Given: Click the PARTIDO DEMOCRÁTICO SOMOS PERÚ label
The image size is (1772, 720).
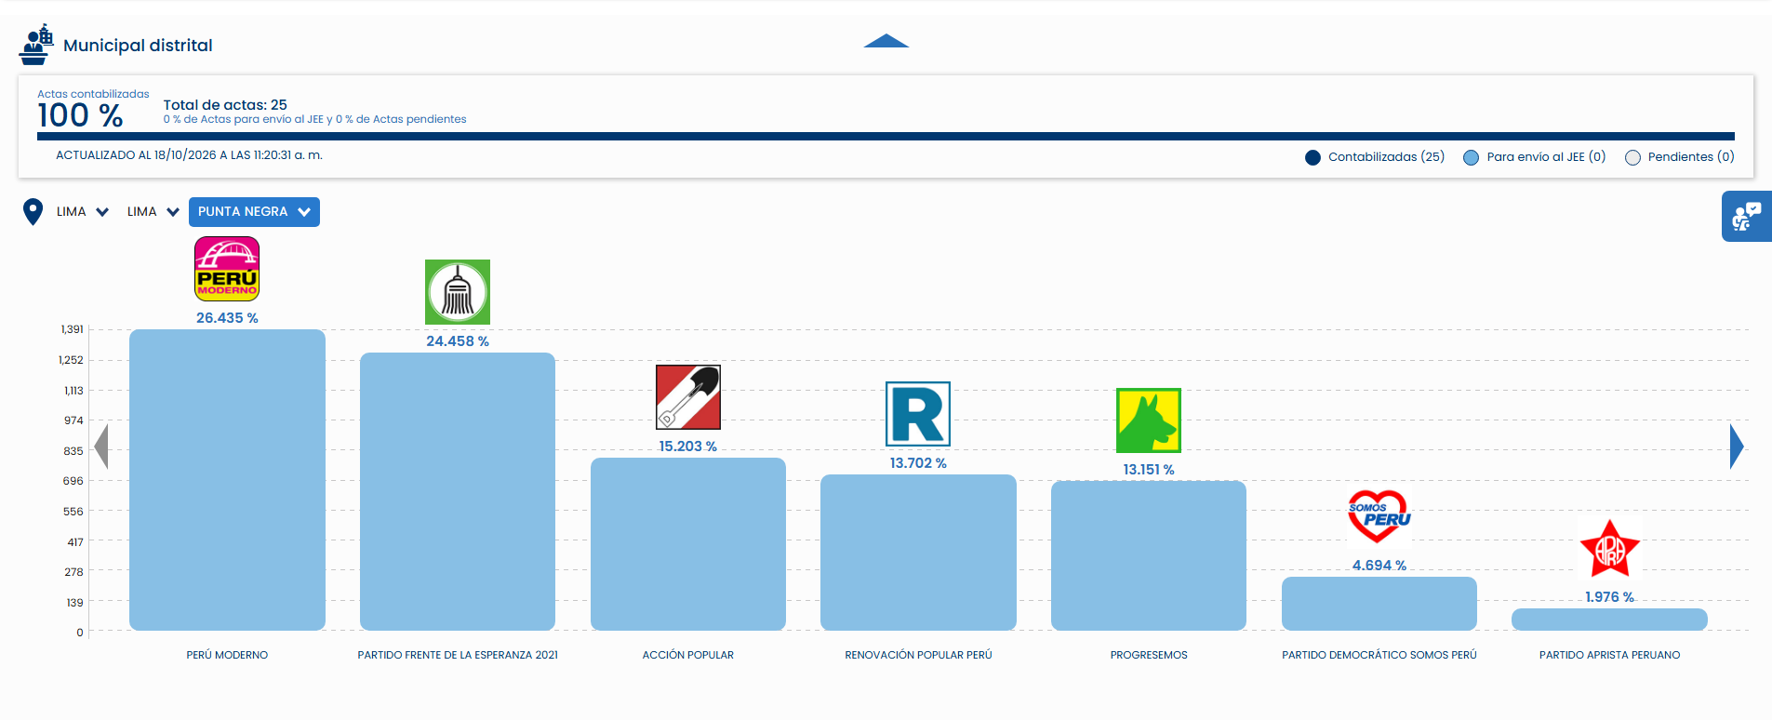Looking at the screenshot, I should pyautogui.click(x=1379, y=655).
